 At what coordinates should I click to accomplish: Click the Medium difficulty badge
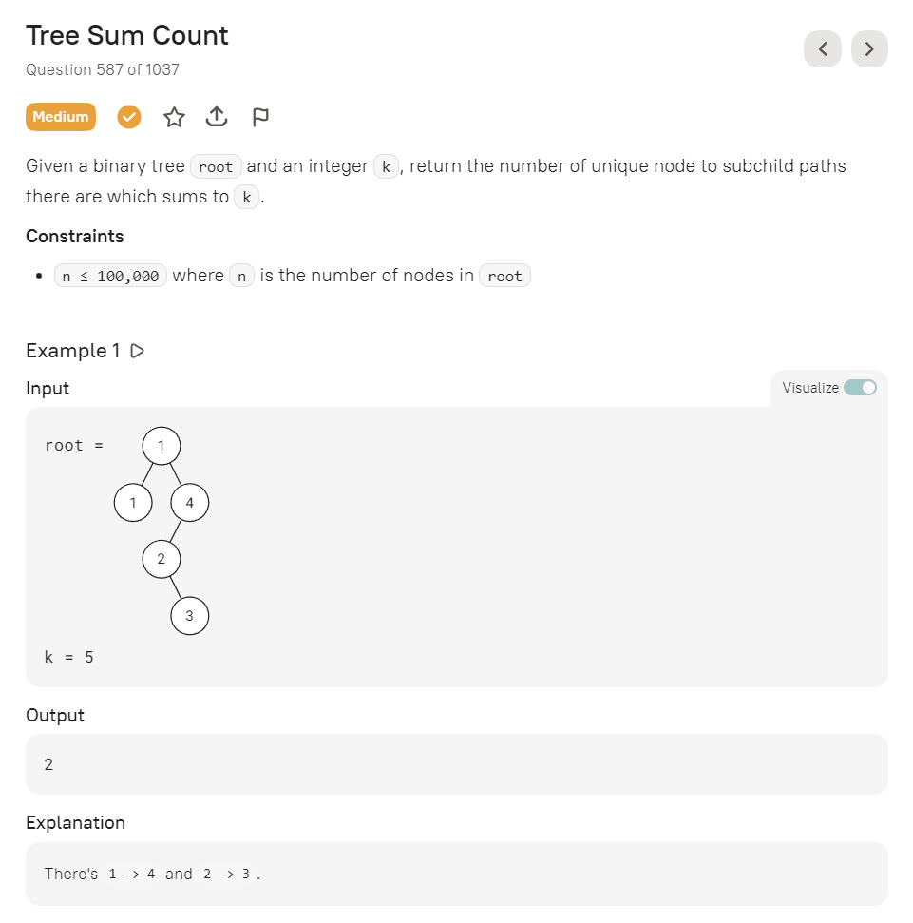tap(61, 117)
